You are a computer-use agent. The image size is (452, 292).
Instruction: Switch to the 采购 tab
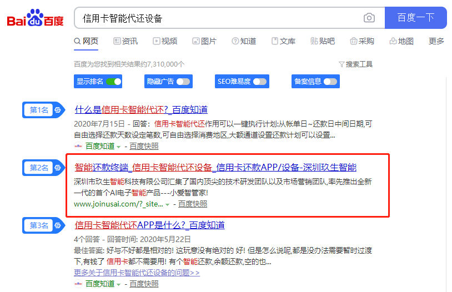[x=362, y=41]
